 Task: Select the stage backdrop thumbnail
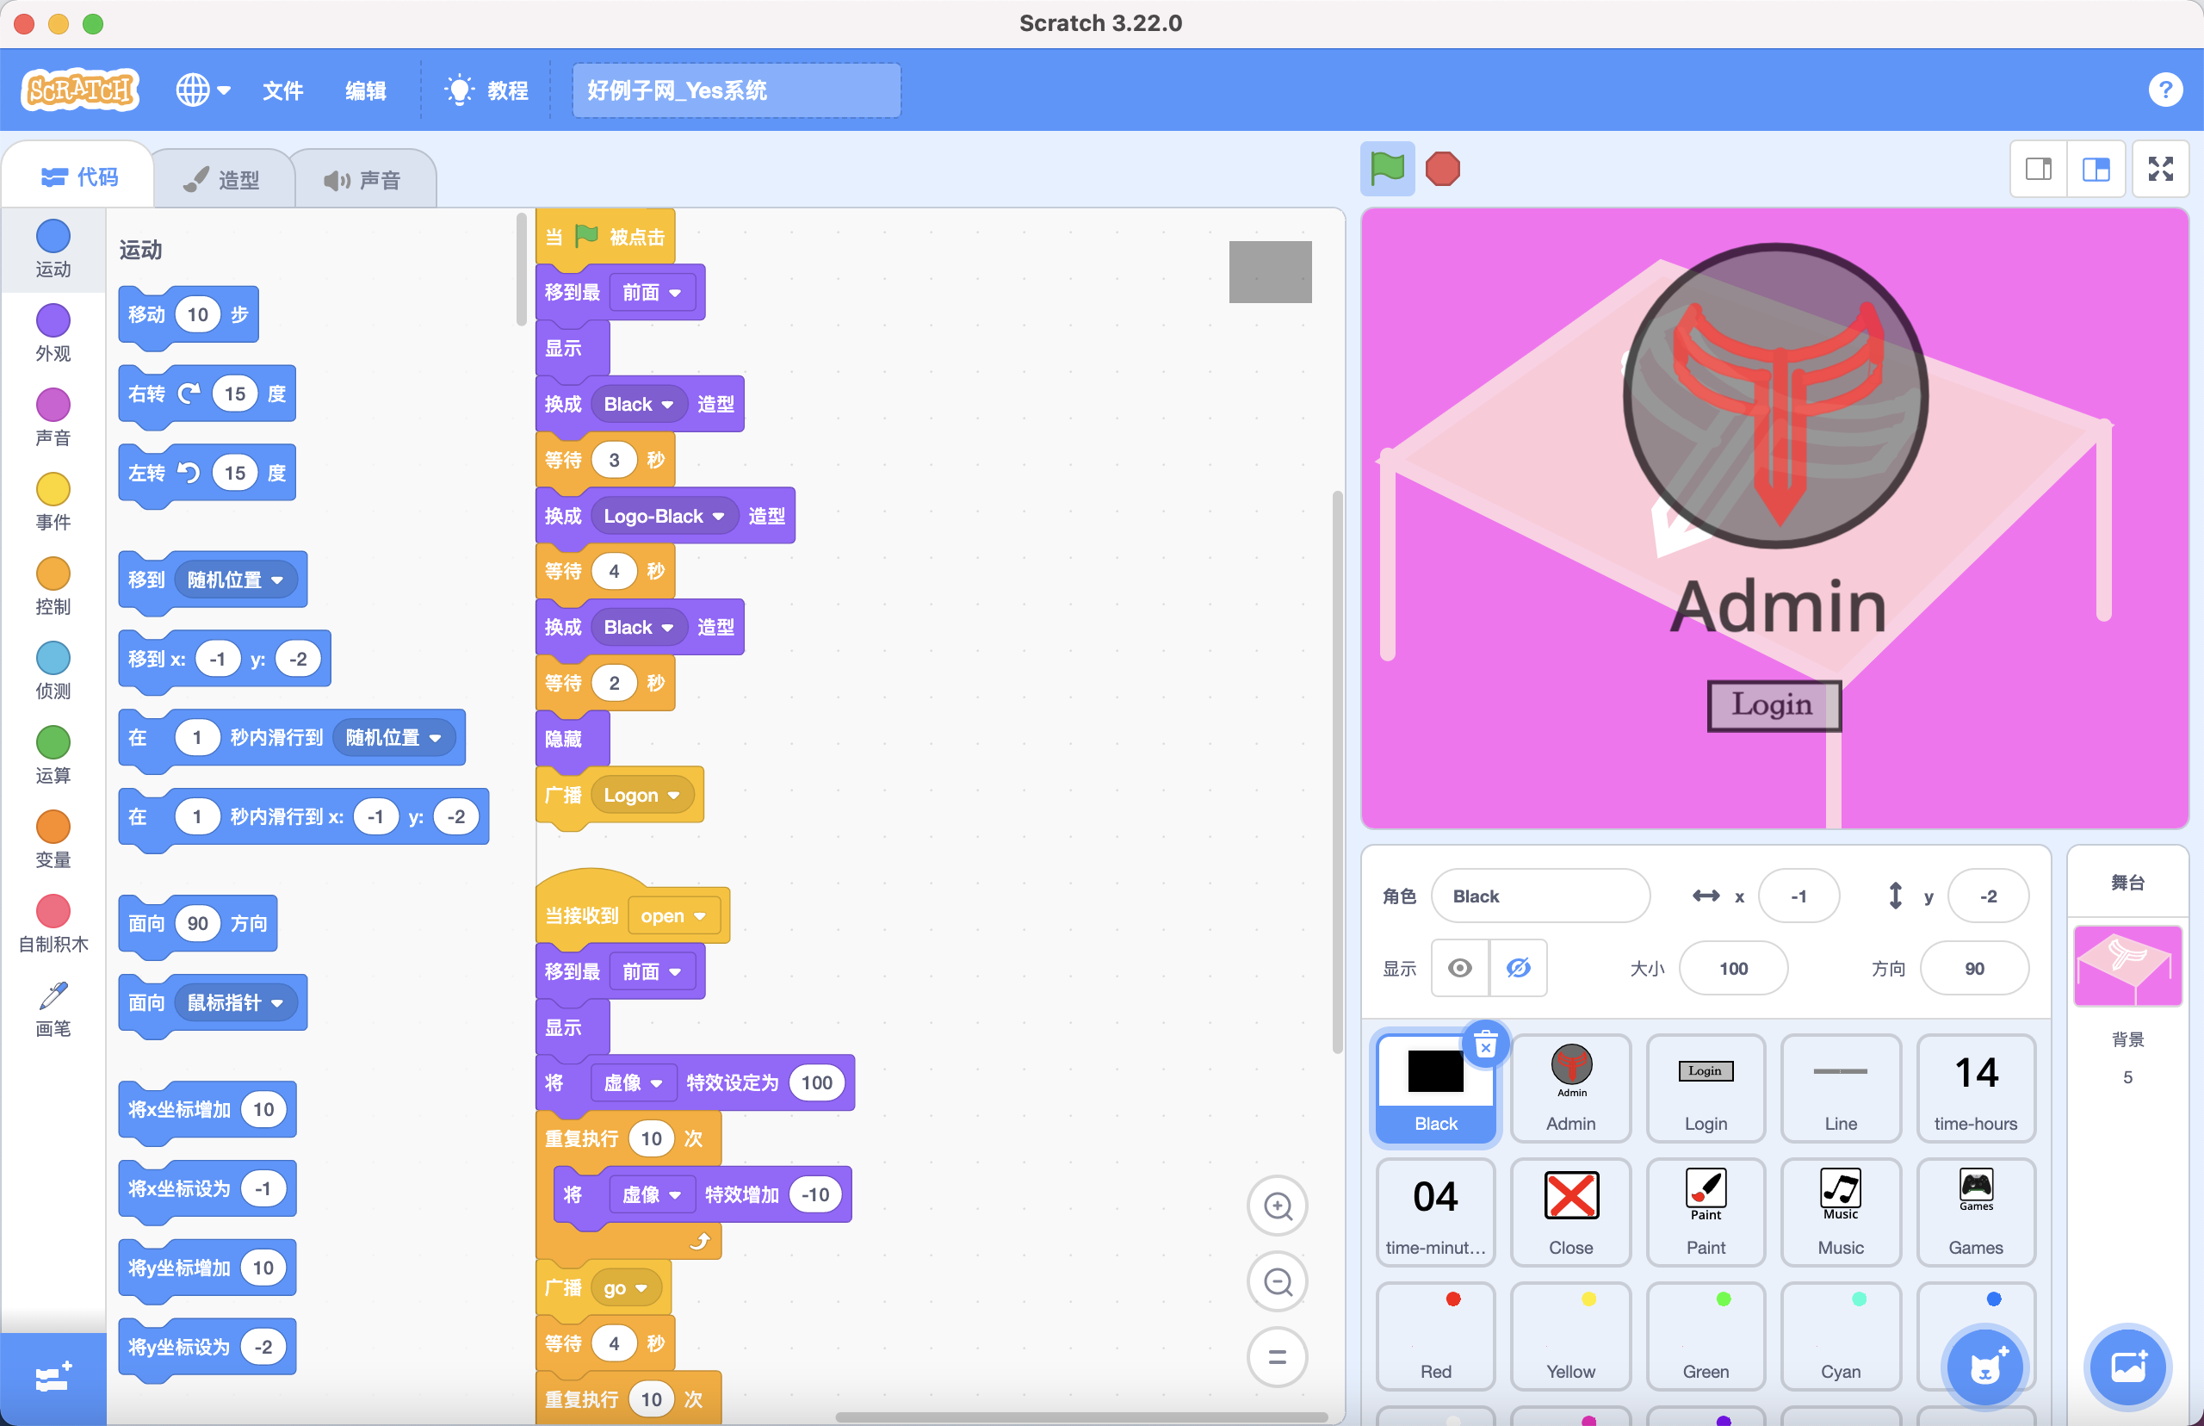coord(2127,964)
